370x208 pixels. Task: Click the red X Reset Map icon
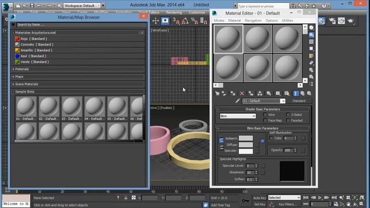(x=242, y=94)
